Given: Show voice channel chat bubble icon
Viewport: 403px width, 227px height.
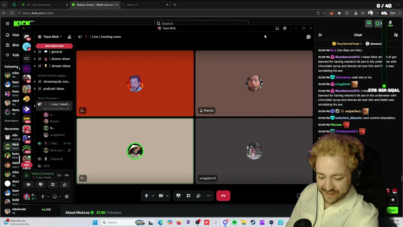Looking at the screenshot, I should pos(309,37).
